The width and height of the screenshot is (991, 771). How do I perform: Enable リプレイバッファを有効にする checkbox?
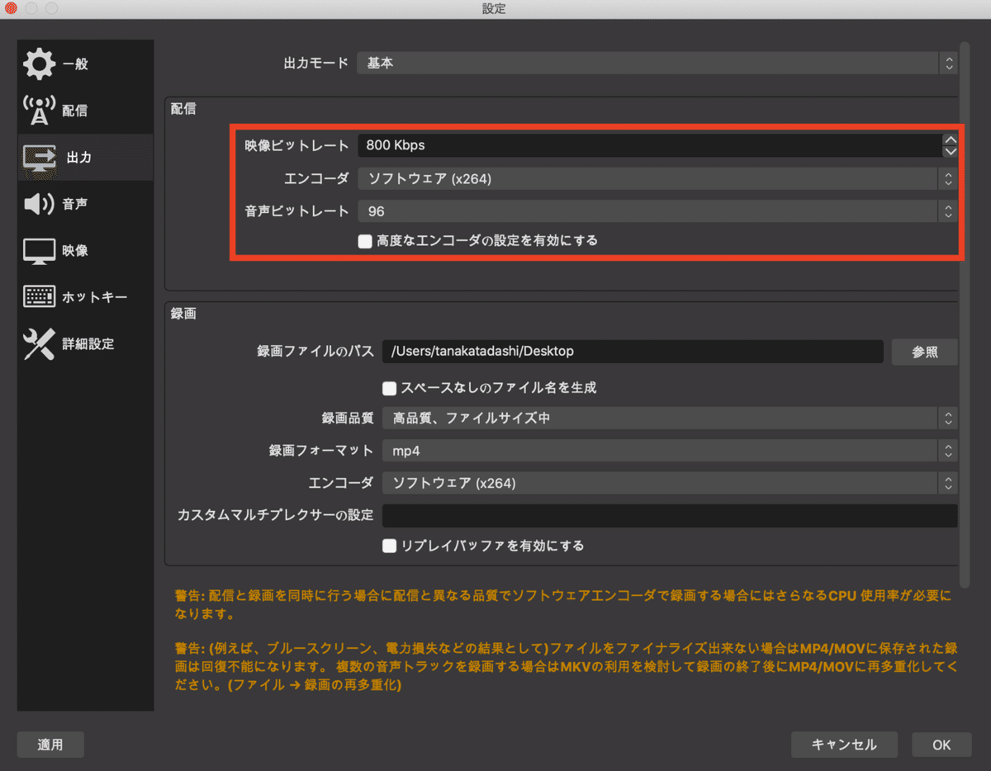pyautogui.click(x=389, y=546)
